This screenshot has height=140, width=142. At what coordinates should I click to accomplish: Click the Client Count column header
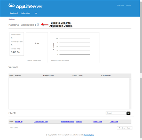coord(77,76)
